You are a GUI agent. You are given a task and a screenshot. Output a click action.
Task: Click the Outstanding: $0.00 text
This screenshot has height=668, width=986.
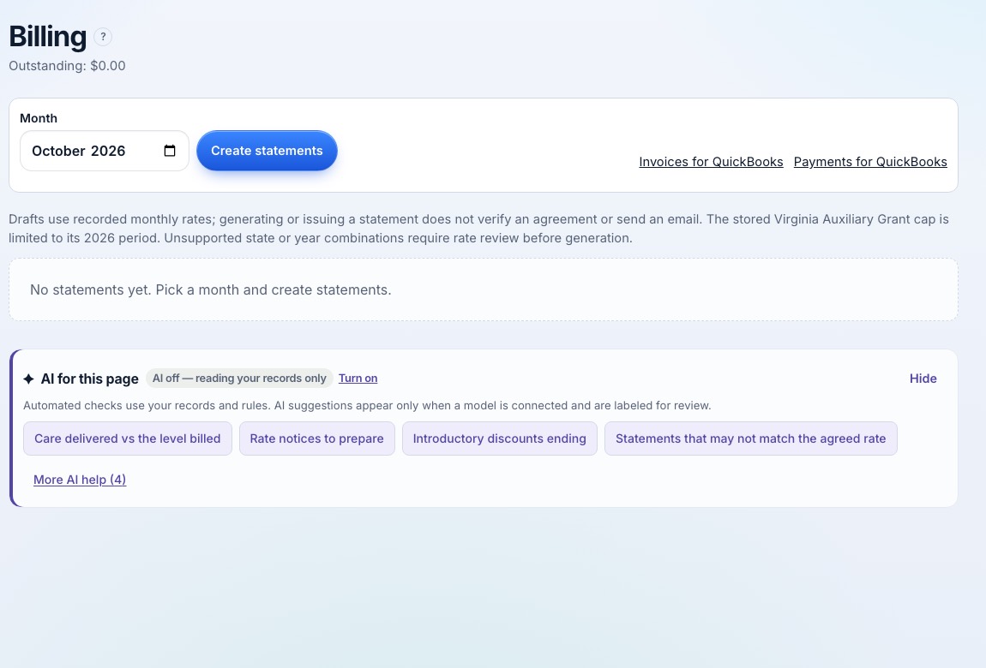tap(67, 66)
